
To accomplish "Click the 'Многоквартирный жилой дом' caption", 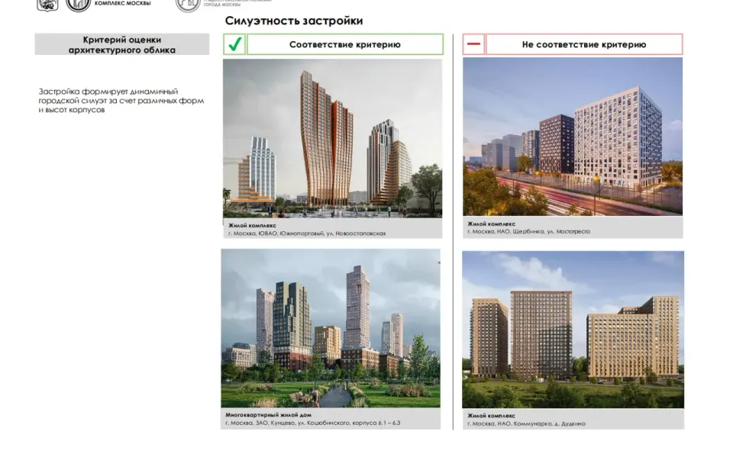I will [268, 415].
